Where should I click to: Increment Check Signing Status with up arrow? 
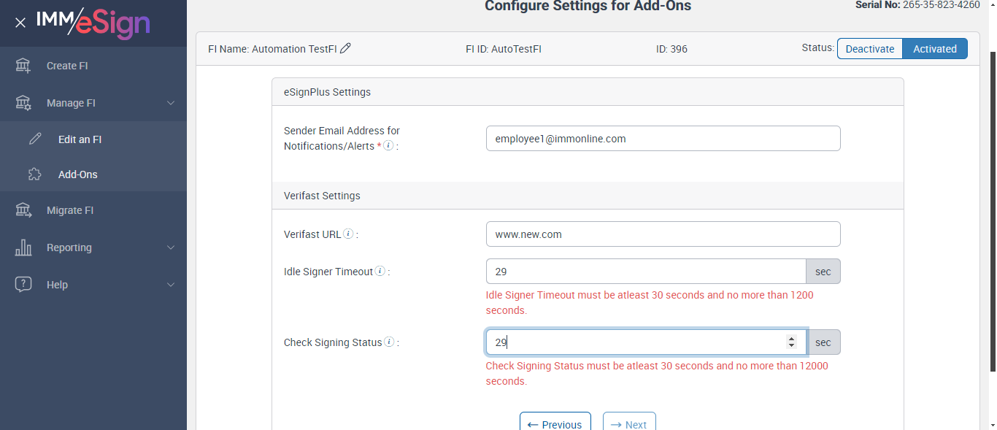791,338
